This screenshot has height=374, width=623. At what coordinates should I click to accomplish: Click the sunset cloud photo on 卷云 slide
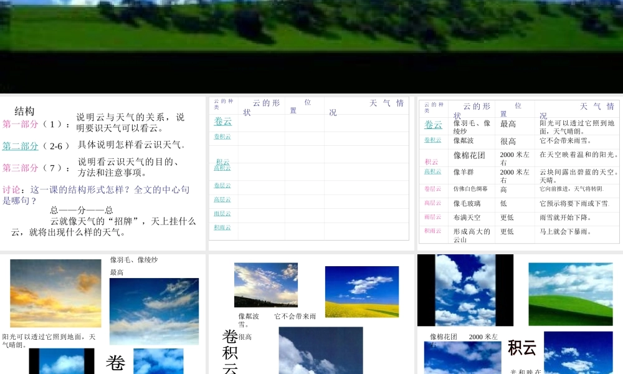(55, 294)
